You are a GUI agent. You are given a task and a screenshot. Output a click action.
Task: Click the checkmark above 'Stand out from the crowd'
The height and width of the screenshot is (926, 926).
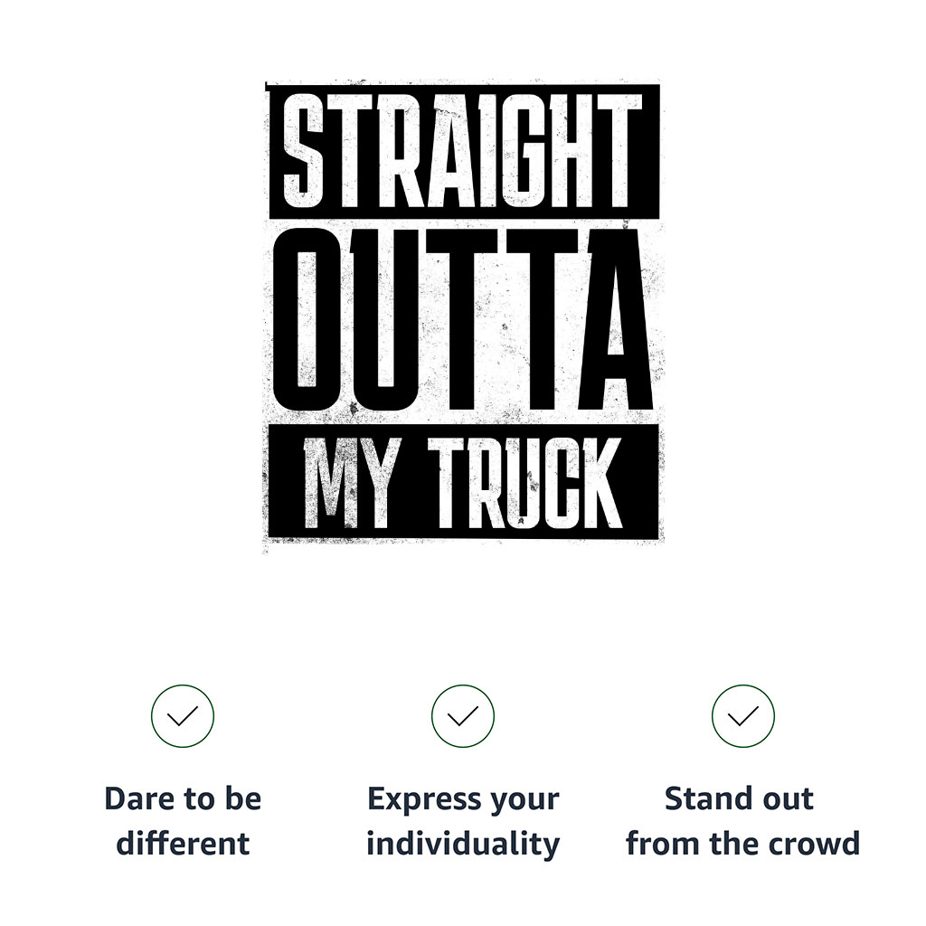coord(742,716)
